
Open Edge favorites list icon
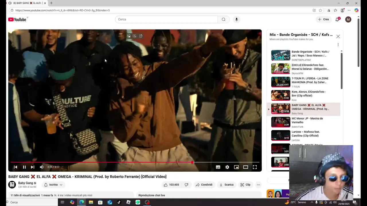tap(335, 10)
